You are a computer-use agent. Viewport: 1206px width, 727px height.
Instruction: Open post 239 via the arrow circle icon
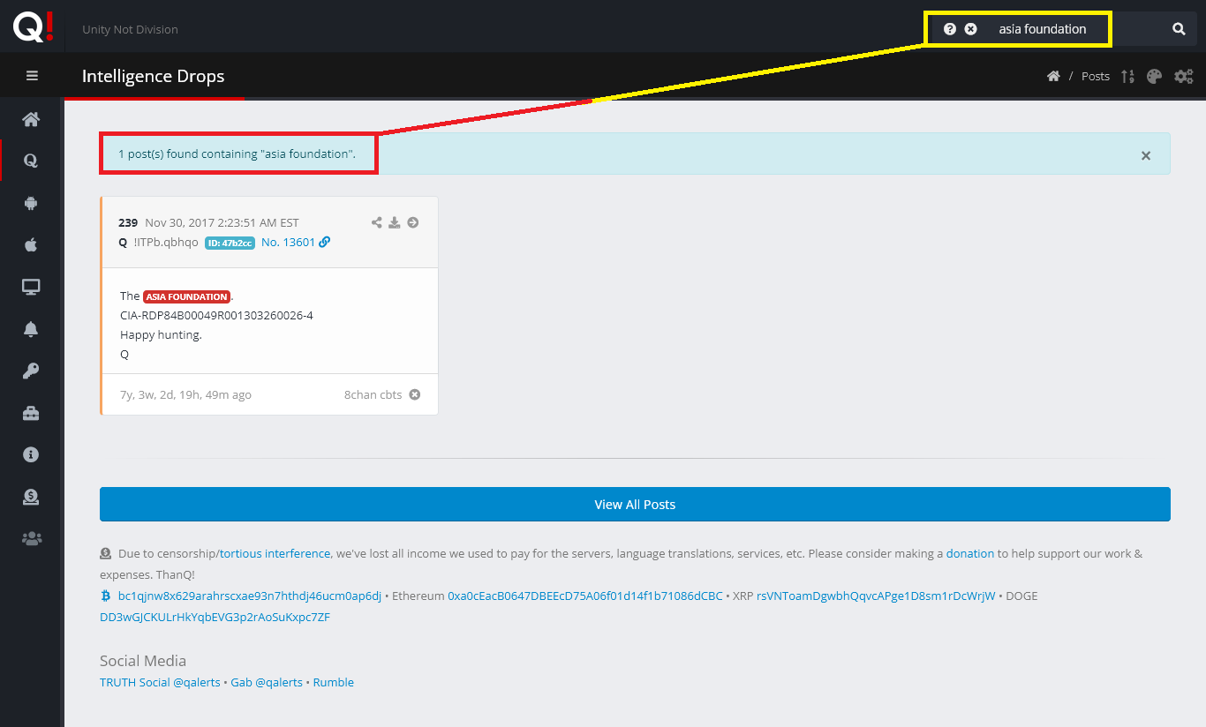(x=412, y=222)
